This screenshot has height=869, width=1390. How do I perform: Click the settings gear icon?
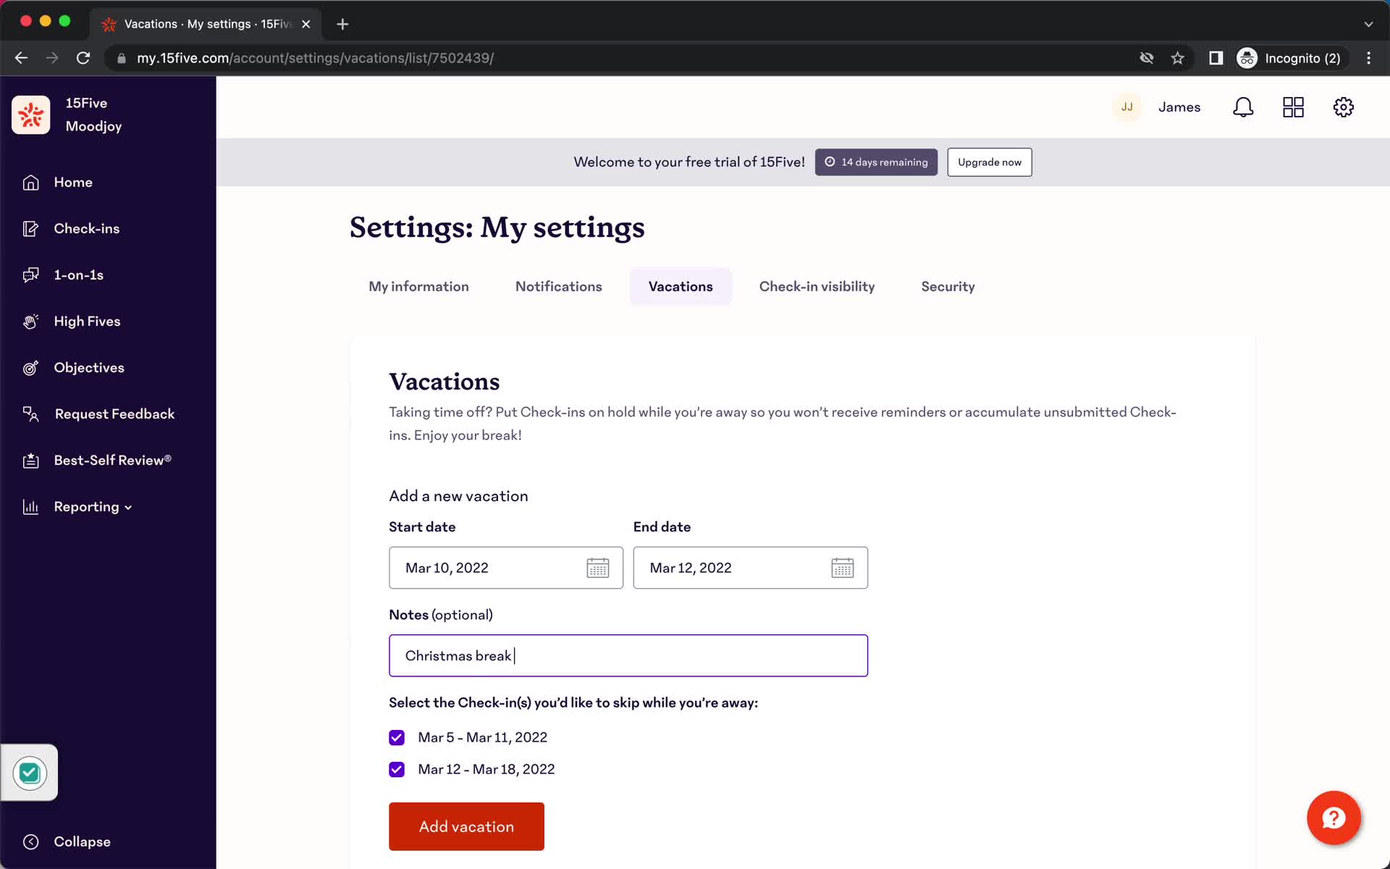[x=1344, y=107]
